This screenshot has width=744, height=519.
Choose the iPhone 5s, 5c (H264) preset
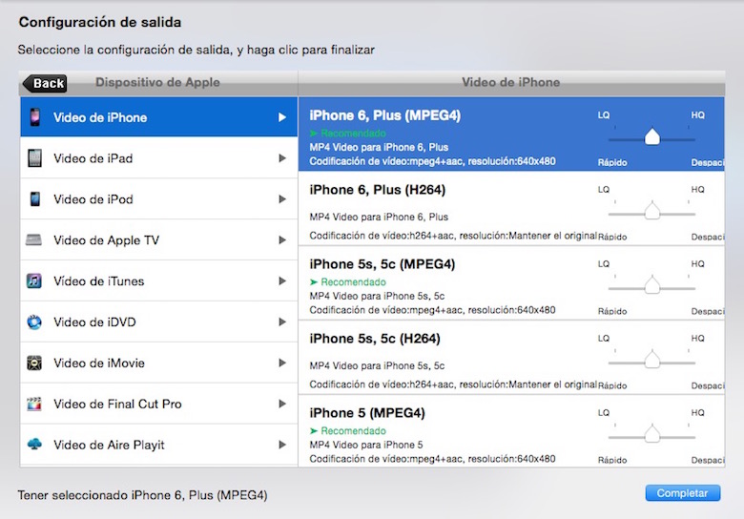(511, 357)
